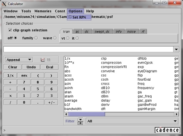Select the dft function
Screen dimensions: 183x136
[103, 109]
